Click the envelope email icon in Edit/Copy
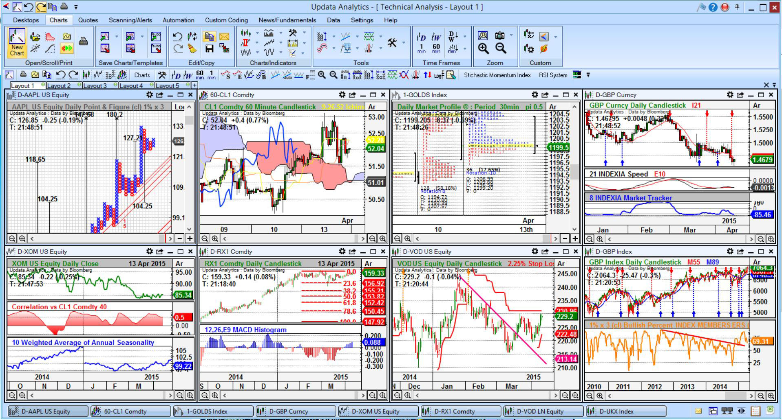The image size is (782, 420). click(224, 37)
